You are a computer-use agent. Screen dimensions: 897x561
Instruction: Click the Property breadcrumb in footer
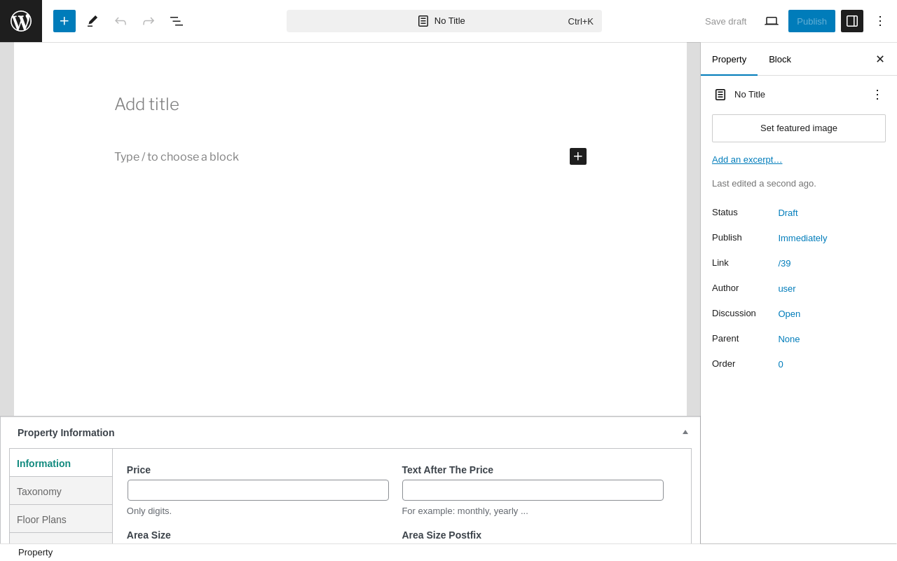click(x=35, y=553)
